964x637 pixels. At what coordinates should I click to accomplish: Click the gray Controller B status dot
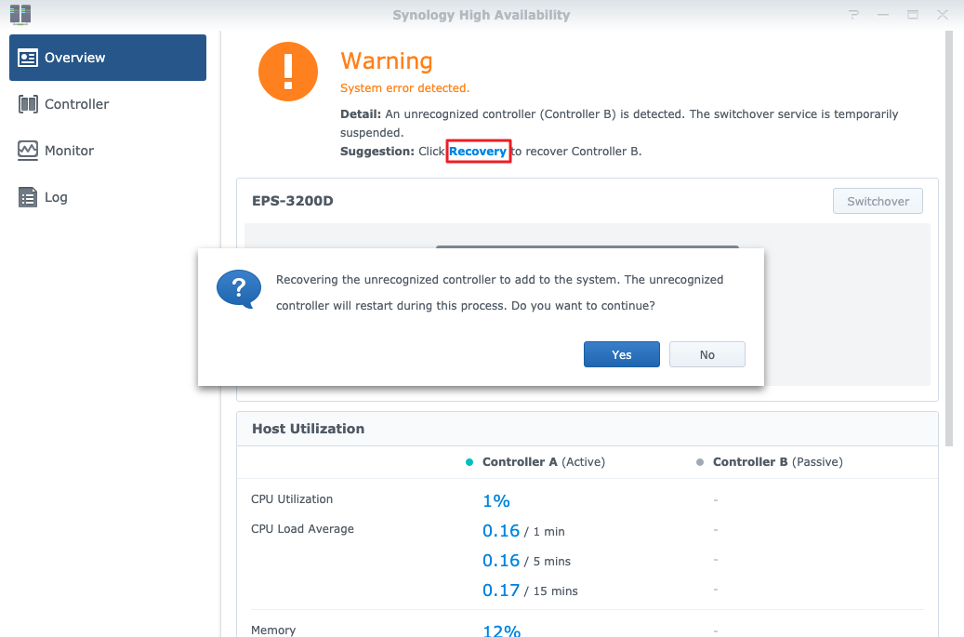tap(700, 462)
